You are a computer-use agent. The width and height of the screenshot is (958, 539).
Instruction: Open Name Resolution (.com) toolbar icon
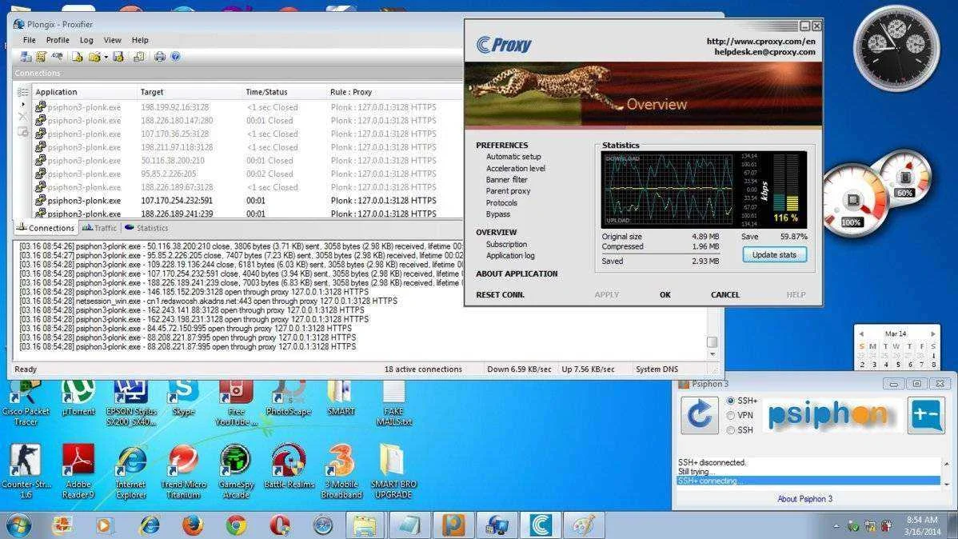pos(57,57)
